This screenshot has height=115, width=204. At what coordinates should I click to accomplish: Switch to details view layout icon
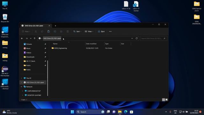(x=164, y=100)
